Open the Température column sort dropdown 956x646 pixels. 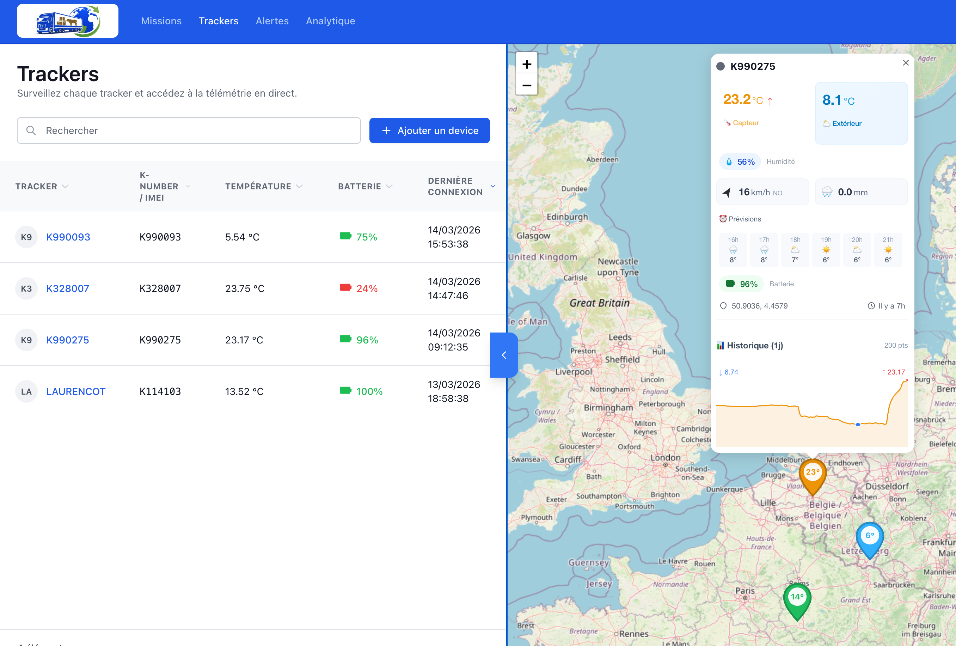tap(300, 186)
